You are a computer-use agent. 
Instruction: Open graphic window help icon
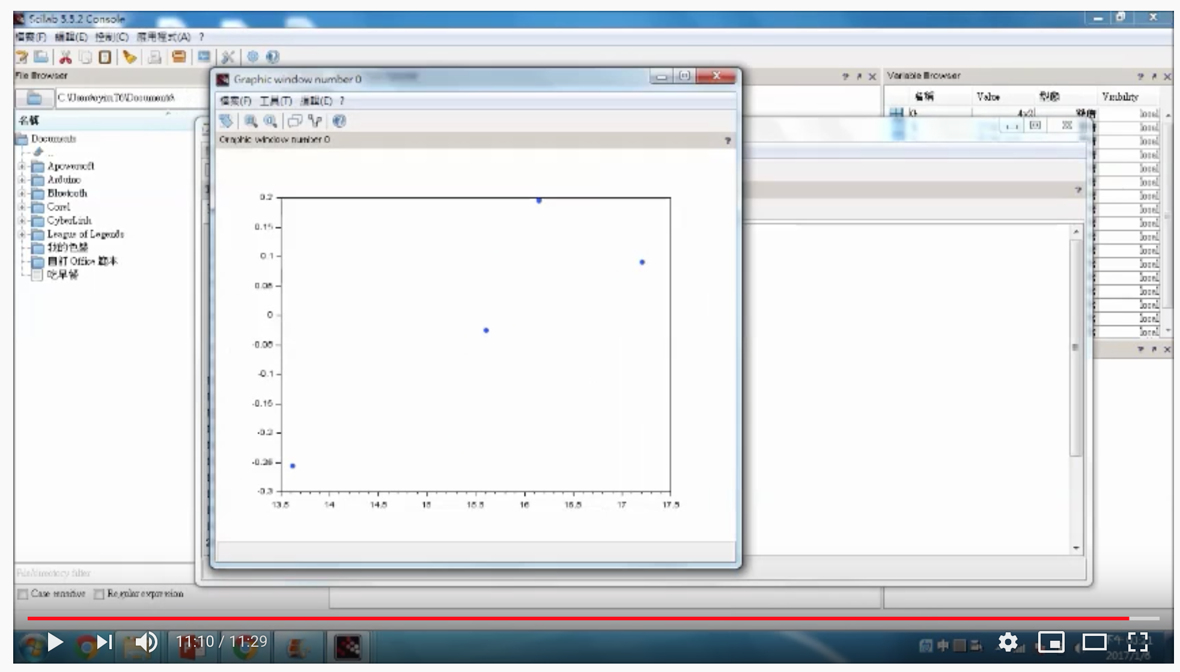pyautogui.click(x=339, y=121)
